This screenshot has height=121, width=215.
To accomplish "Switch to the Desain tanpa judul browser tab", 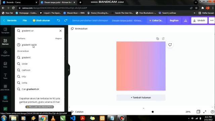I will point(58,2).
